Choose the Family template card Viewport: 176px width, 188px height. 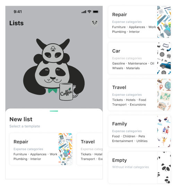click(140, 131)
